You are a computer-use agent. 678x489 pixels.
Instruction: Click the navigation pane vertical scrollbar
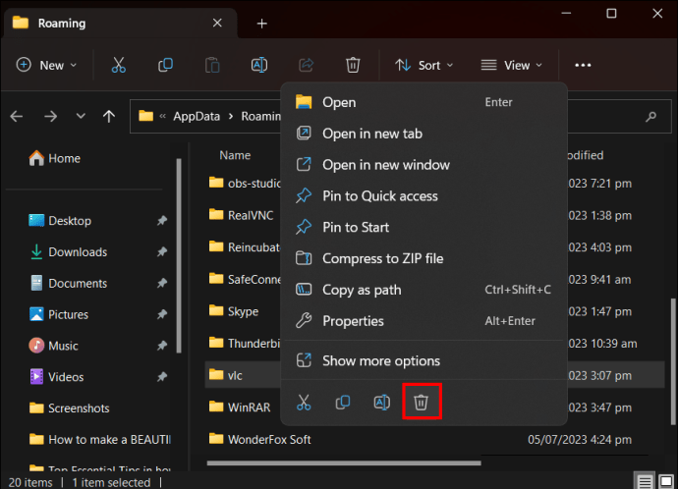coord(179,255)
